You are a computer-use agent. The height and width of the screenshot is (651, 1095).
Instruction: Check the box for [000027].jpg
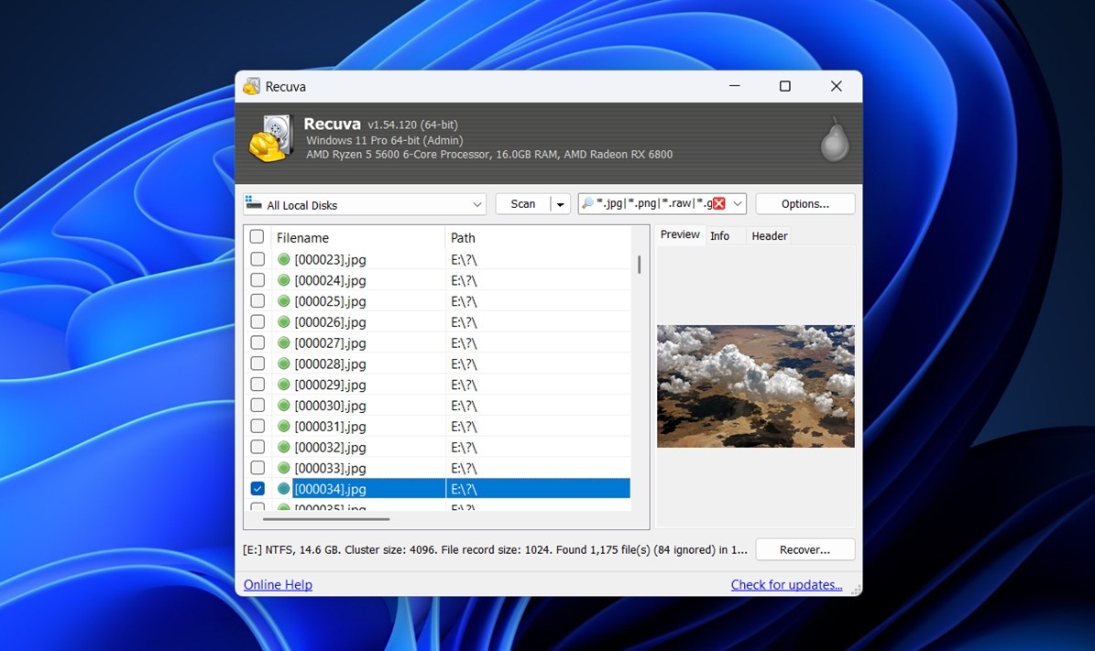[257, 342]
